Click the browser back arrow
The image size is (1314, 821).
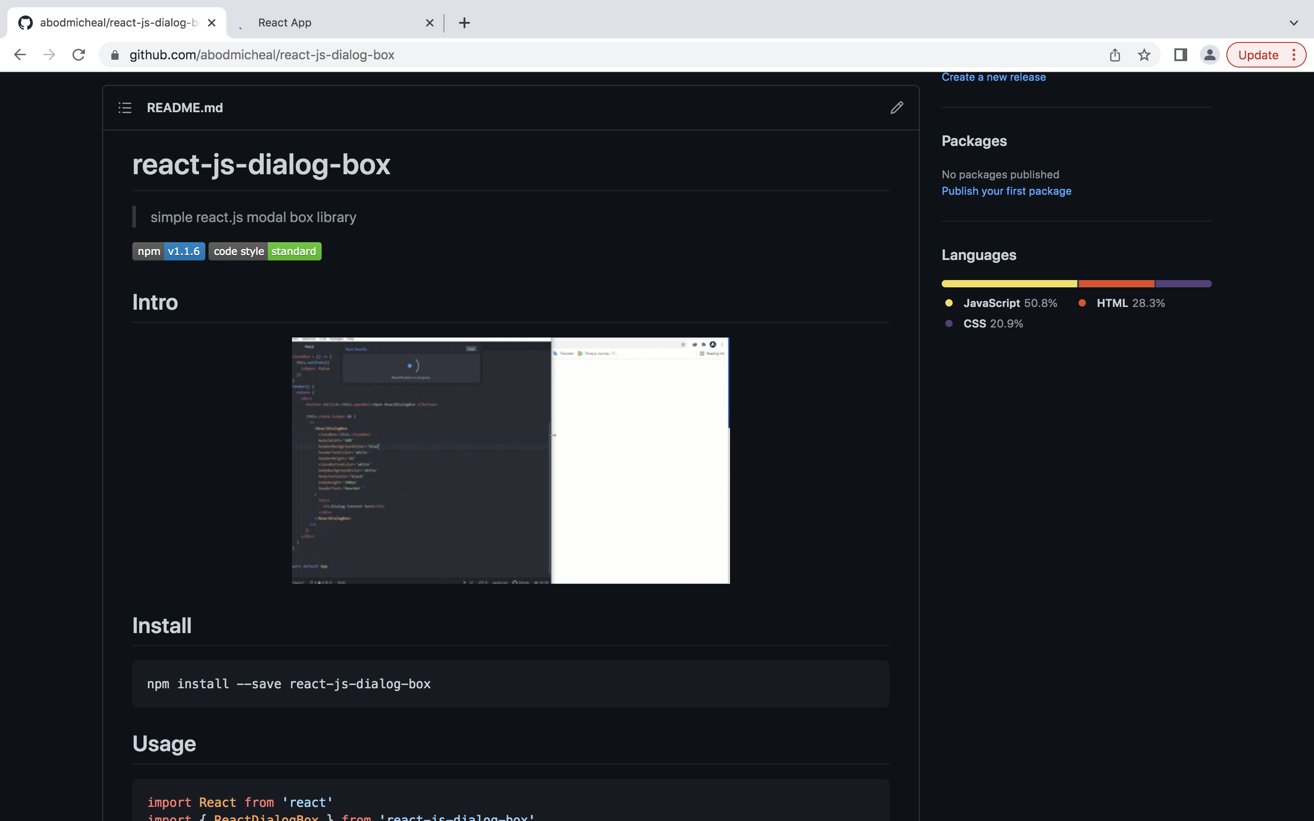[x=20, y=55]
